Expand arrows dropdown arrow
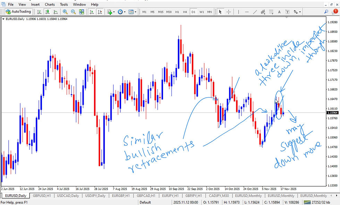 click(300, 12)
